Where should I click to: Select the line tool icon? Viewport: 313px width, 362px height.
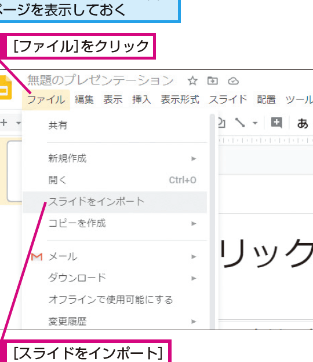coord(240,123)
